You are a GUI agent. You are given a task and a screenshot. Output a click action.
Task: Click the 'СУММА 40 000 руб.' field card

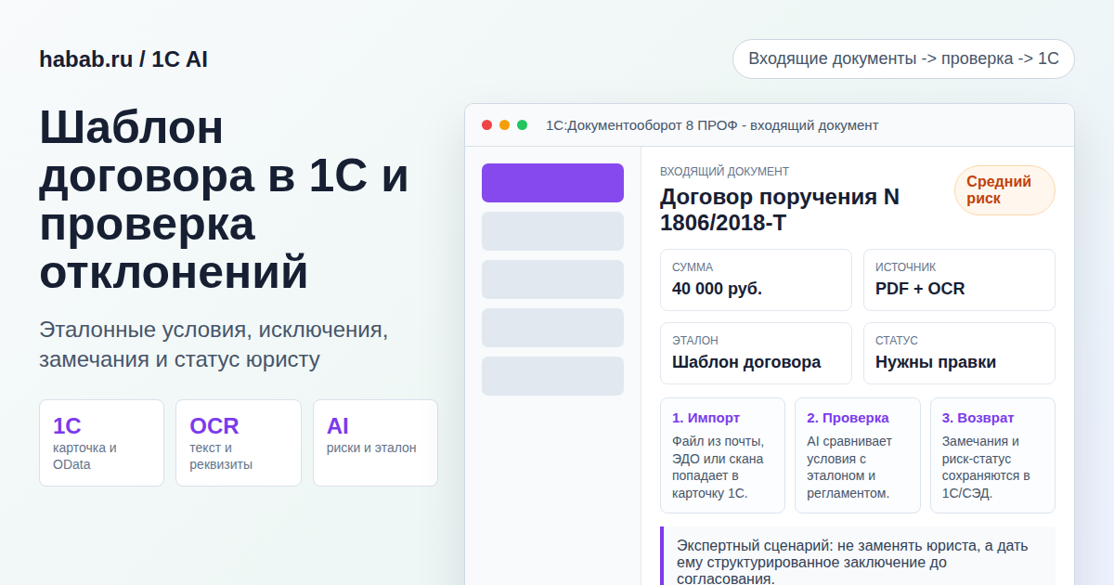tap(756, 279)
